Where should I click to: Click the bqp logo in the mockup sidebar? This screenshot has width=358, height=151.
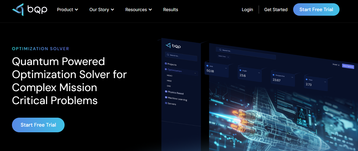(173, 46)
